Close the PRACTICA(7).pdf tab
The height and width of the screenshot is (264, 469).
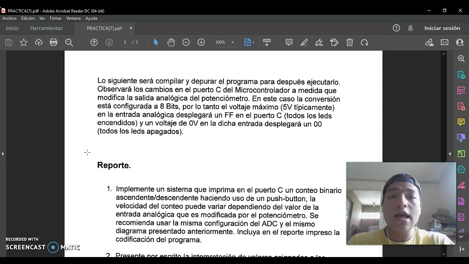(131, 28)
